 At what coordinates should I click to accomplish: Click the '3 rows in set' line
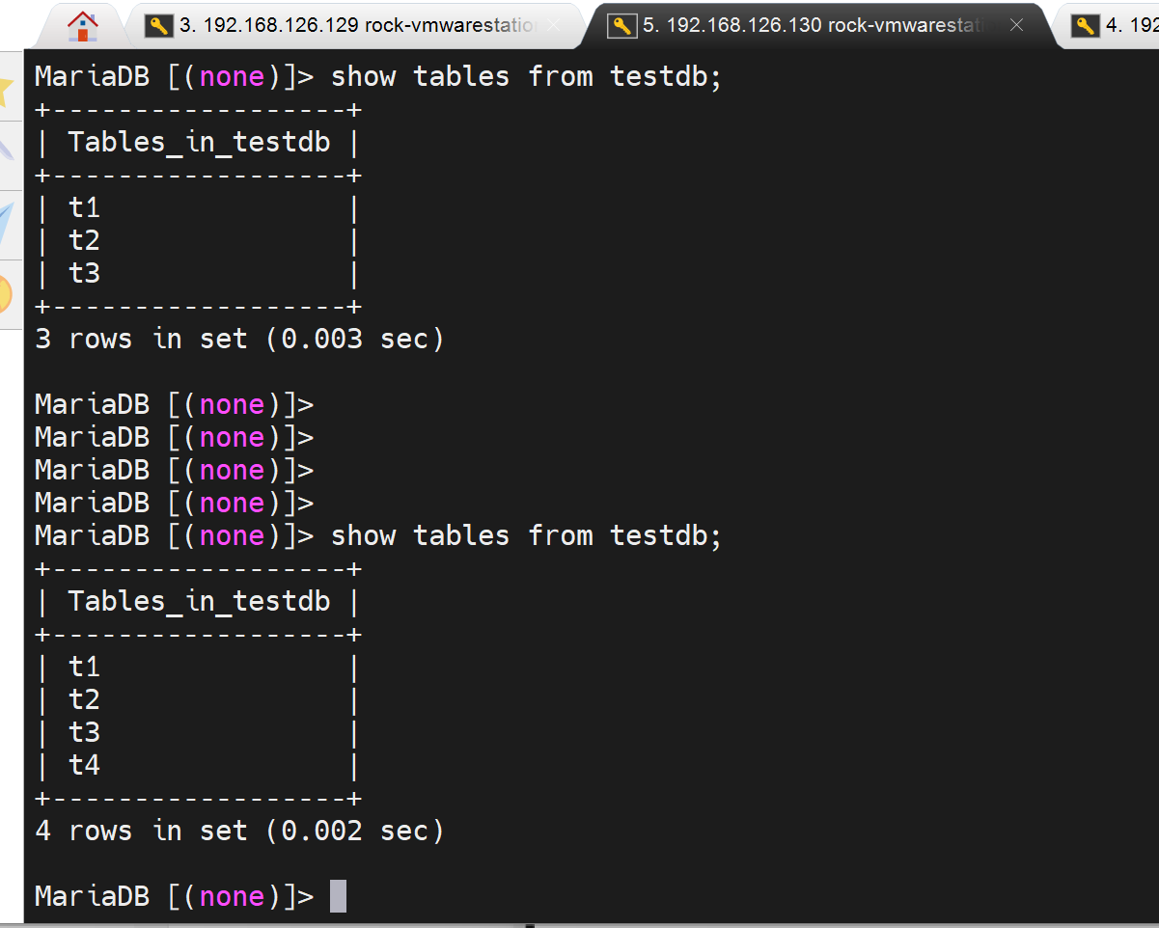click(239, 339)
